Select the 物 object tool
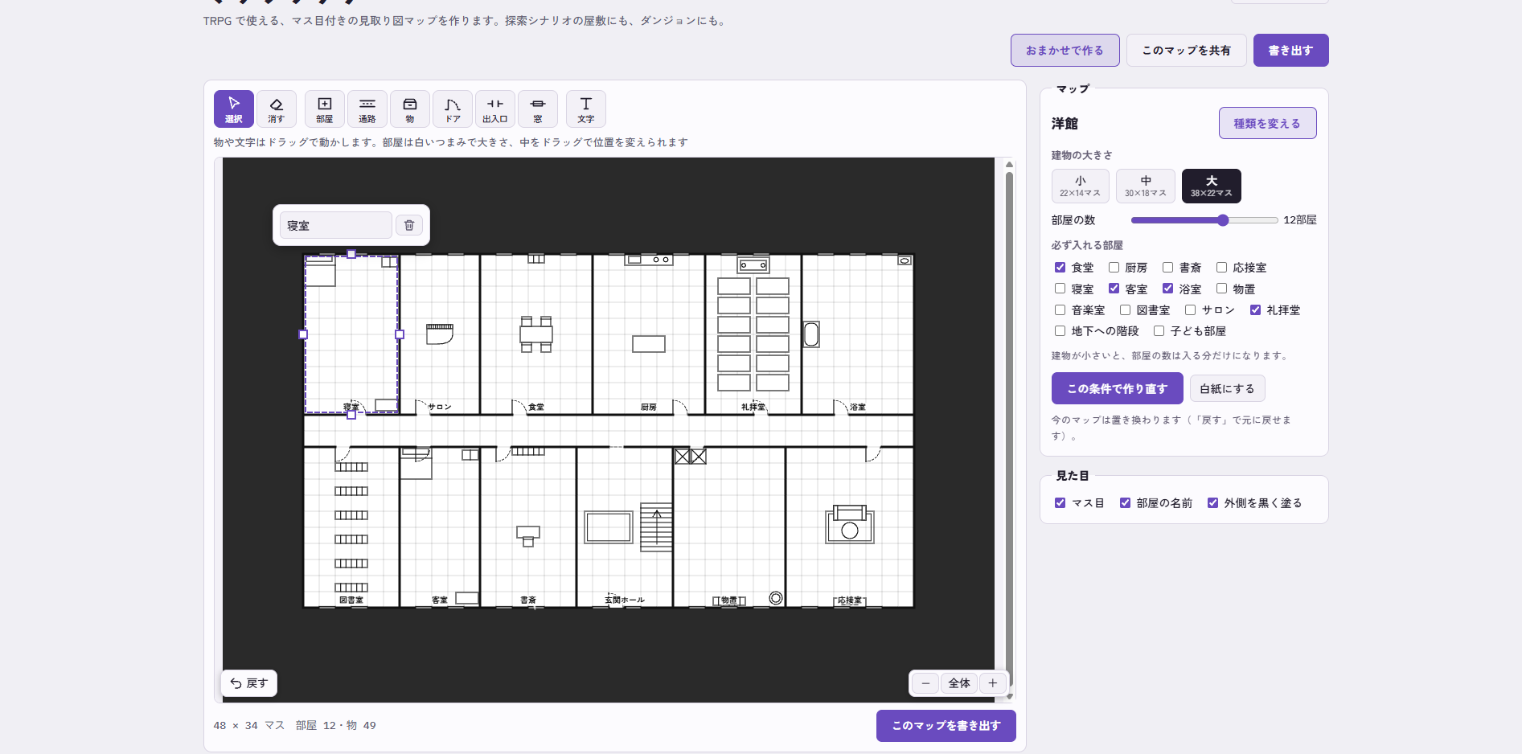Image resolution: width=1522 pixels, height=754 pixels. click(410, 109)
